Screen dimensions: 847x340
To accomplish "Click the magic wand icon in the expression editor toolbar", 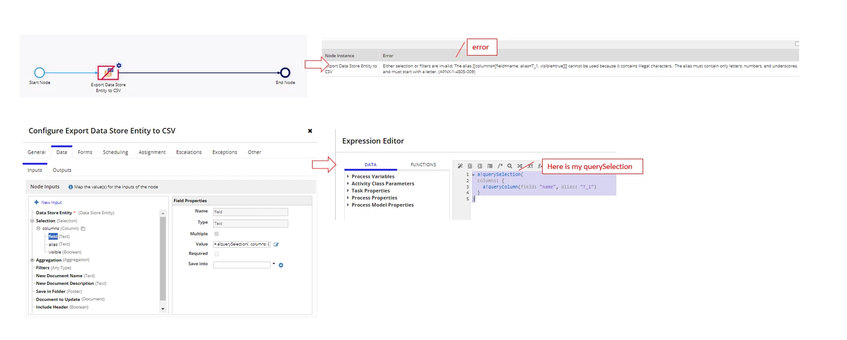I will 460,166.
